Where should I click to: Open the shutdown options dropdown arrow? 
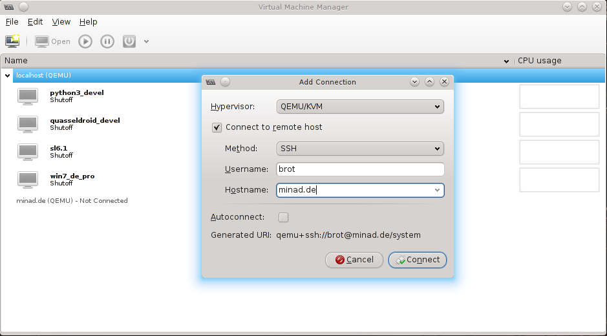tap(146, 41)
